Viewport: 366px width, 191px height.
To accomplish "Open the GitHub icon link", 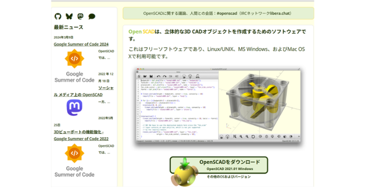I will (x=58, y=16).
